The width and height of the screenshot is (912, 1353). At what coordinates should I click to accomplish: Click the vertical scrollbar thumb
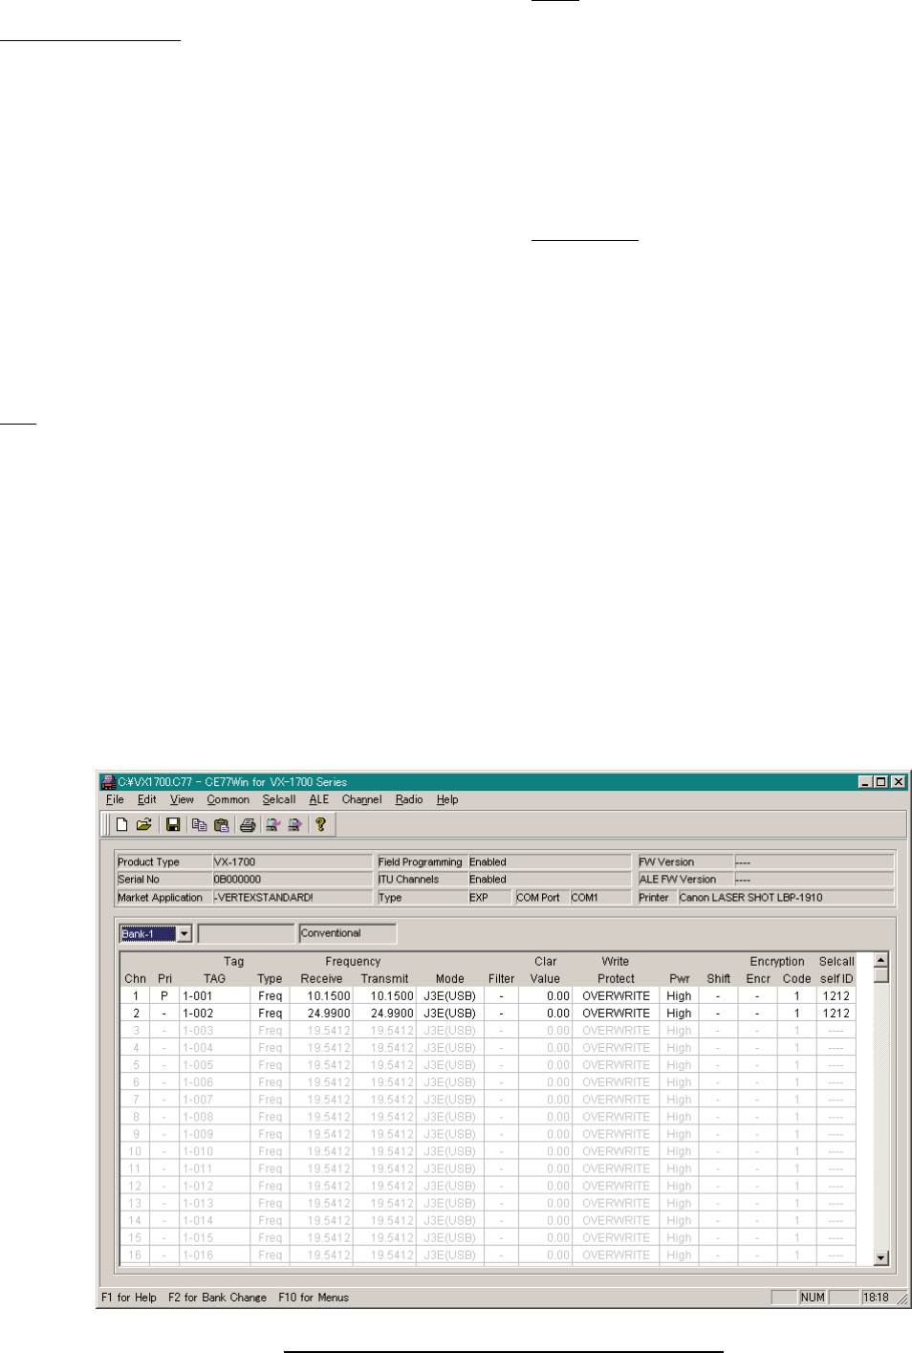pos(881,974)
